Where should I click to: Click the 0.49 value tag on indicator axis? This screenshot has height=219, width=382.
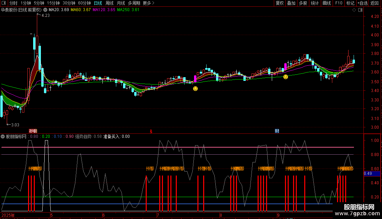368,174
